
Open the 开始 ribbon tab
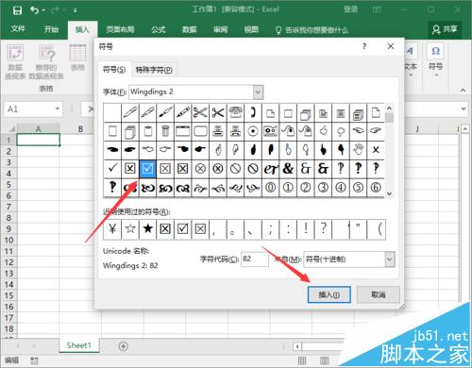point(51,29)
